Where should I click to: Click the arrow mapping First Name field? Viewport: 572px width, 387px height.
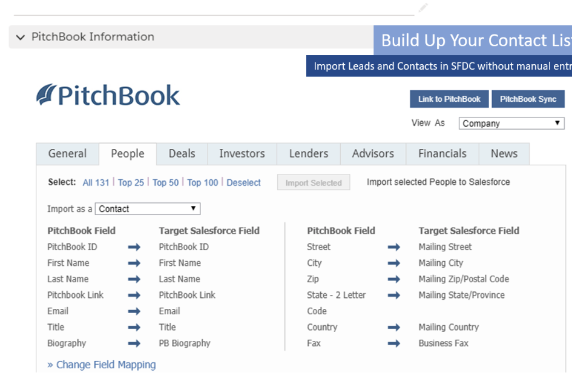(x=133, y=263)
